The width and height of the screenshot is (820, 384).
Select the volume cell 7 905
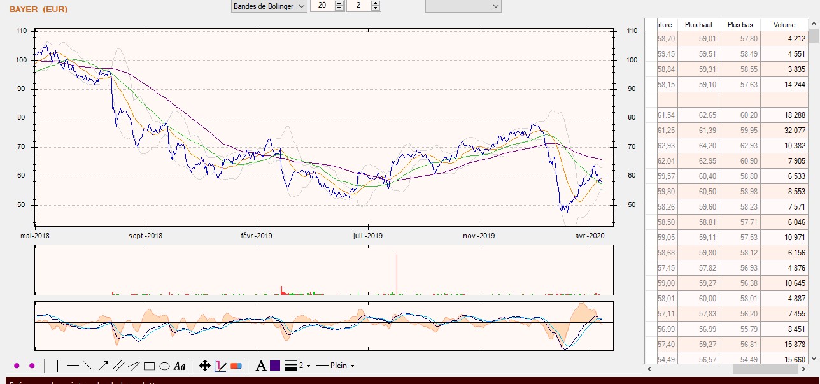pos(784,160)
